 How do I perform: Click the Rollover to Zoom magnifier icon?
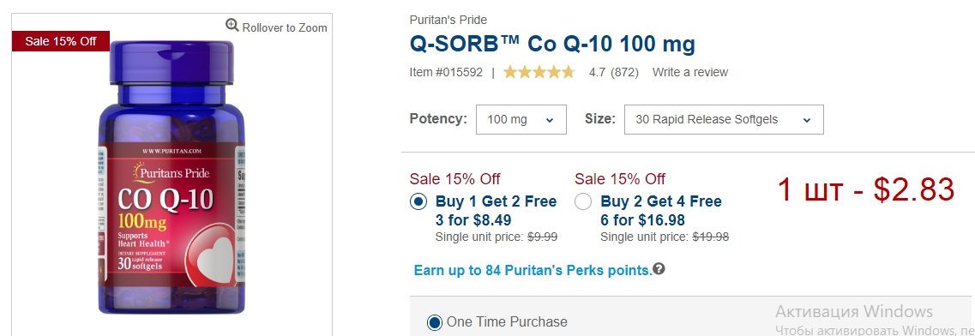[x=232, y=25]
